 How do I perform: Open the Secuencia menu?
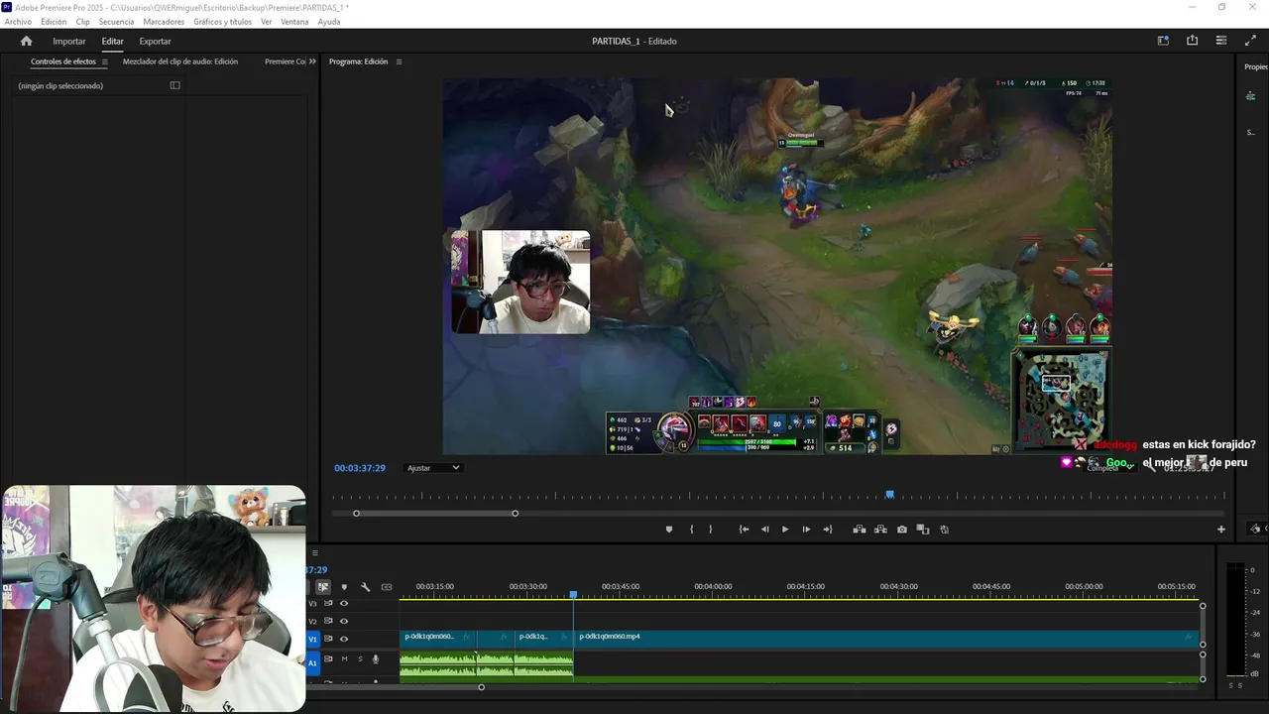[x=116, y=22]
